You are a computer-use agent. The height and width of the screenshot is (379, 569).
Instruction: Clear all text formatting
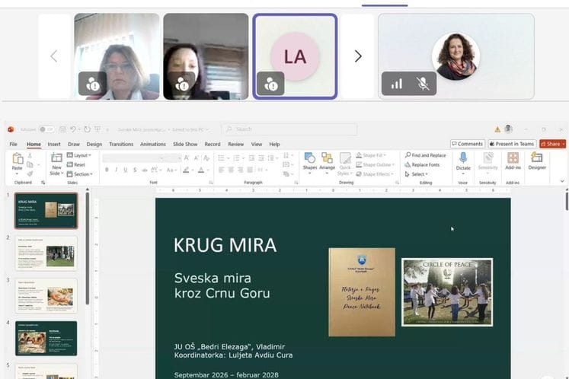(x=206, y=158)
